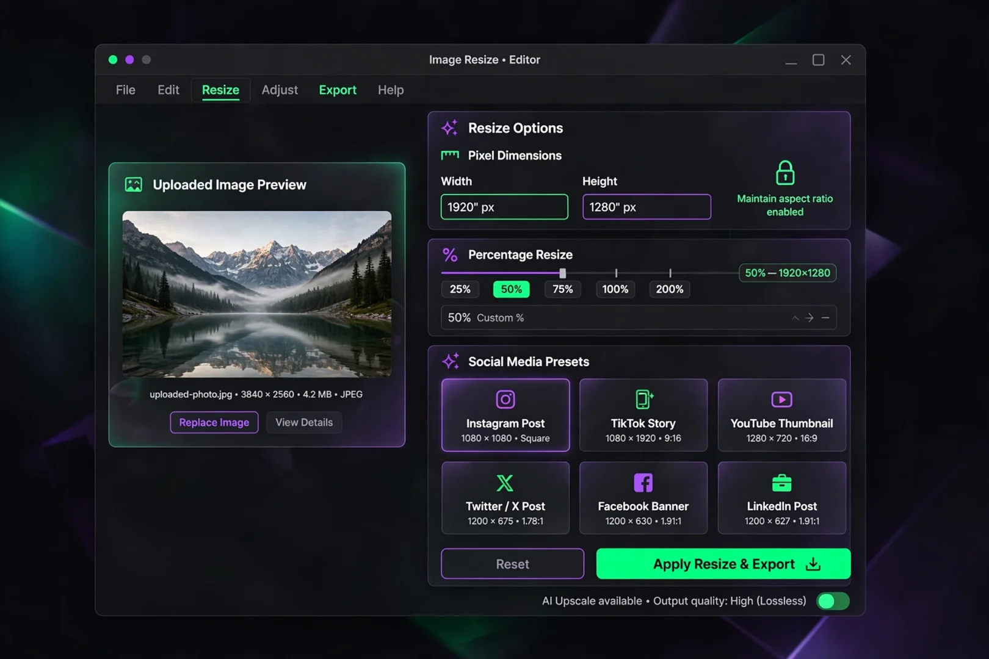Toggle the aspect ratio lock icon
The width and height of the screenshot is (989, 659).
785,173
